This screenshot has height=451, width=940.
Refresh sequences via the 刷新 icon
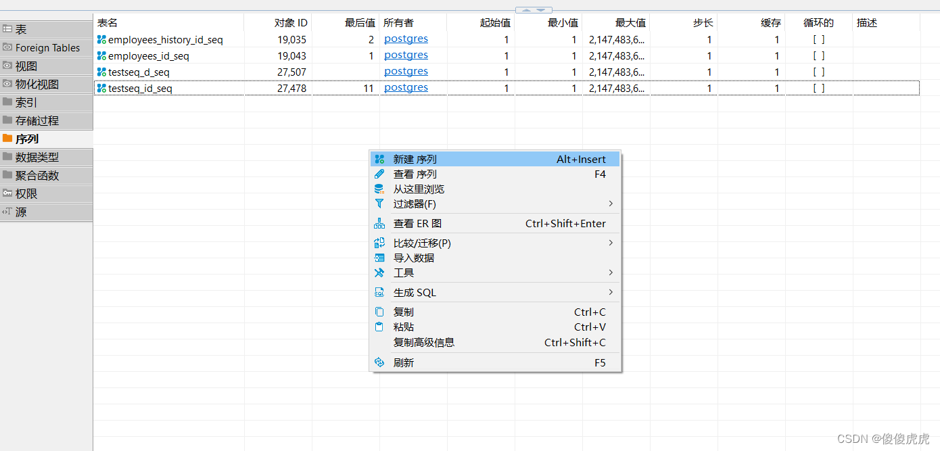(379, 362)
